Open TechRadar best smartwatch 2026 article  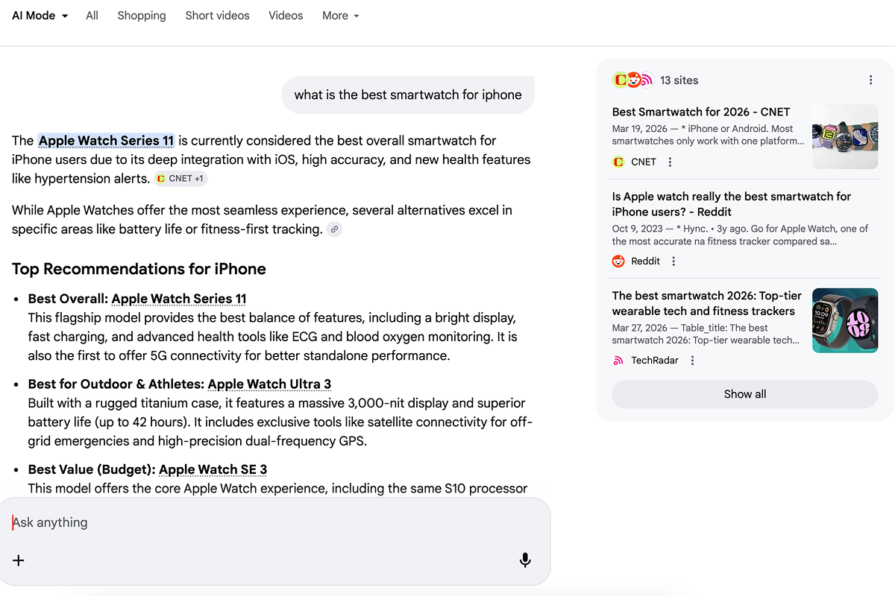[x=707, y=303]
